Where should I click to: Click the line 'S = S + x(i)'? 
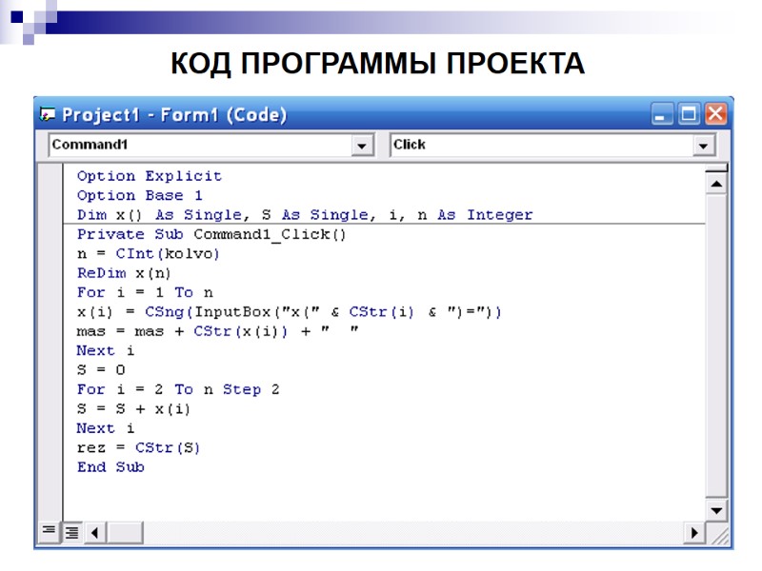pyautogui.click(x=133, y=409)
